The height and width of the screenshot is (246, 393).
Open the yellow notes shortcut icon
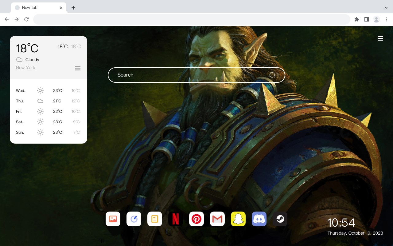[155, 219]
